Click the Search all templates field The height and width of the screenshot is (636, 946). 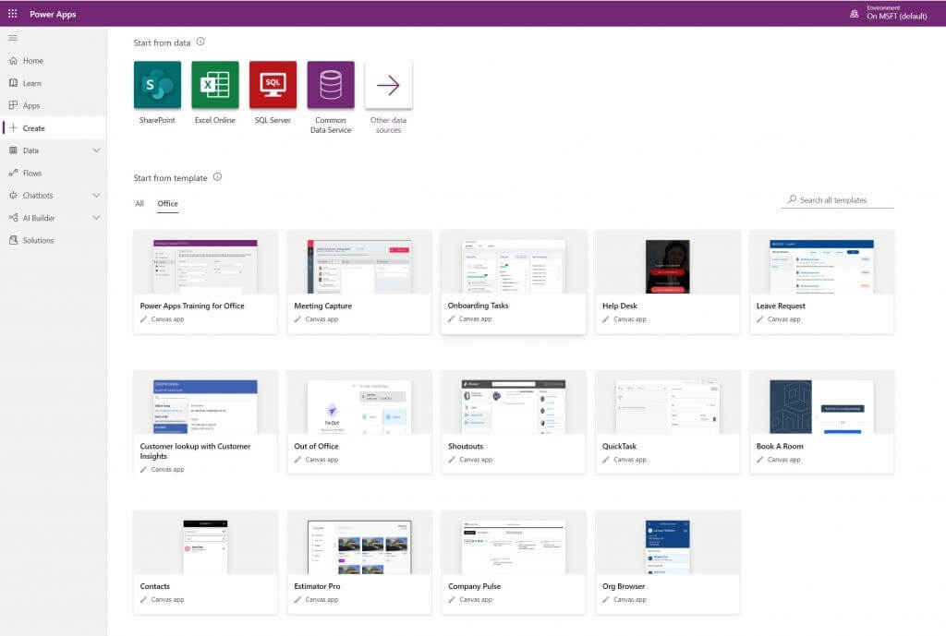(841, 200)
